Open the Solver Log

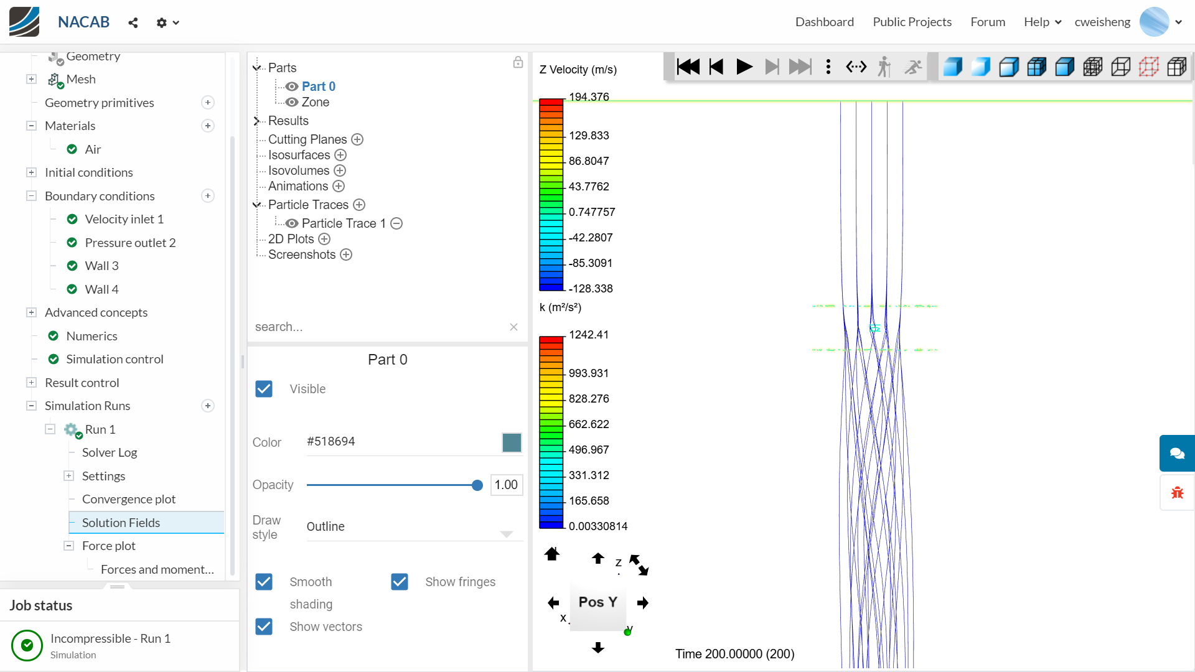pyautogui.click(x=110, y=452)
